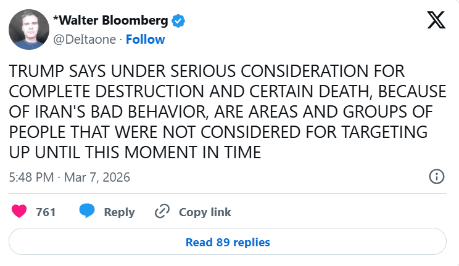Viewport: 459px width, 266px height.
Task: Follow the @DeItaone account
Action: point(146,39)
